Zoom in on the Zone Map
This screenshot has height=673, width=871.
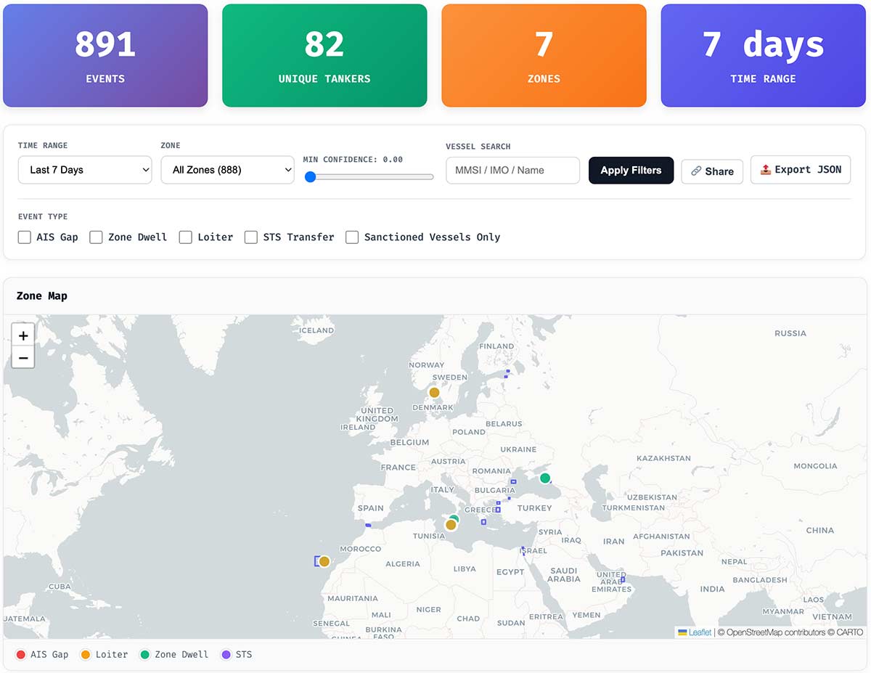23,335
